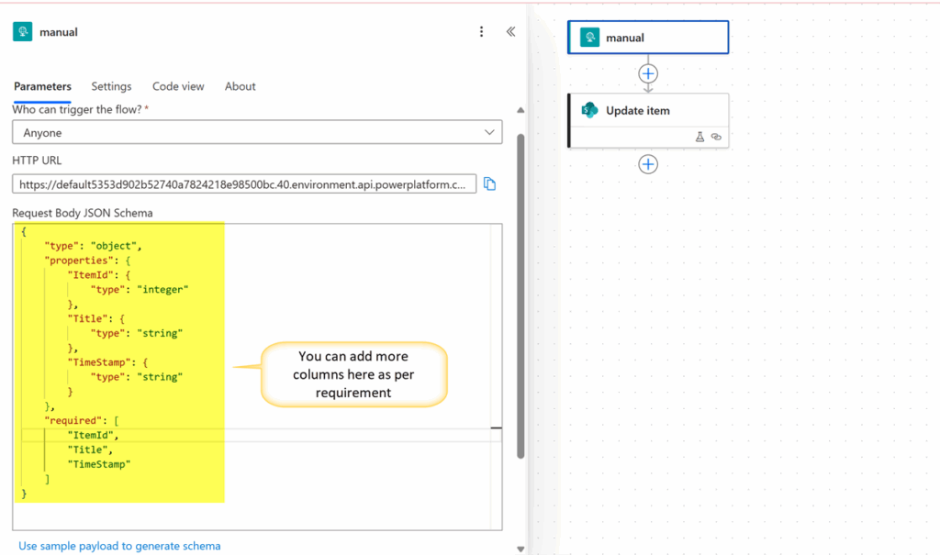Select the manual trigger node on canvas
Screen dimensions: 940x555
pos(648,38)
